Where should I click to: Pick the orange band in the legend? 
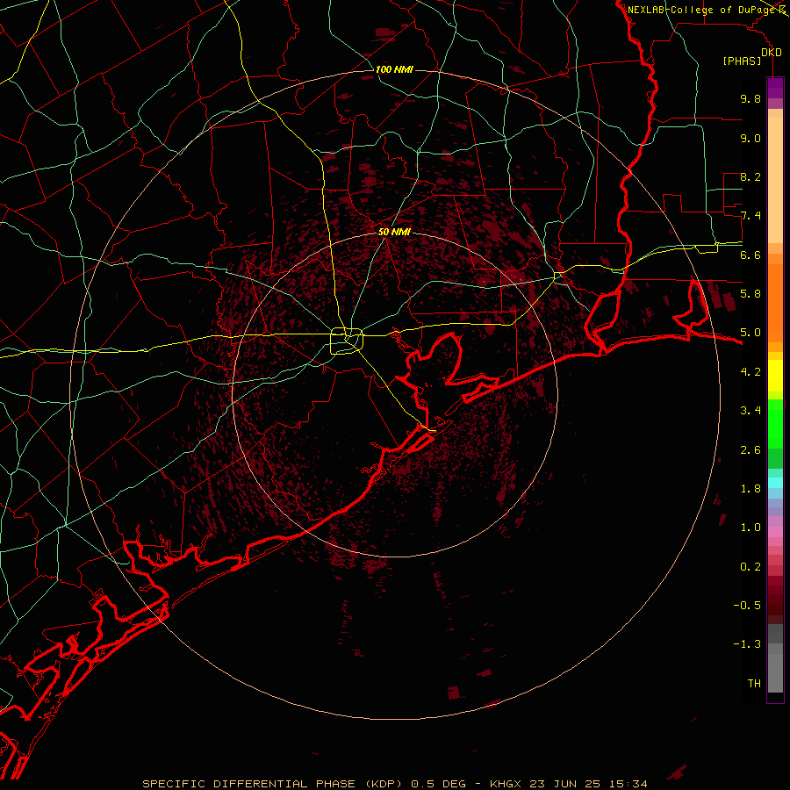(775, 302)
